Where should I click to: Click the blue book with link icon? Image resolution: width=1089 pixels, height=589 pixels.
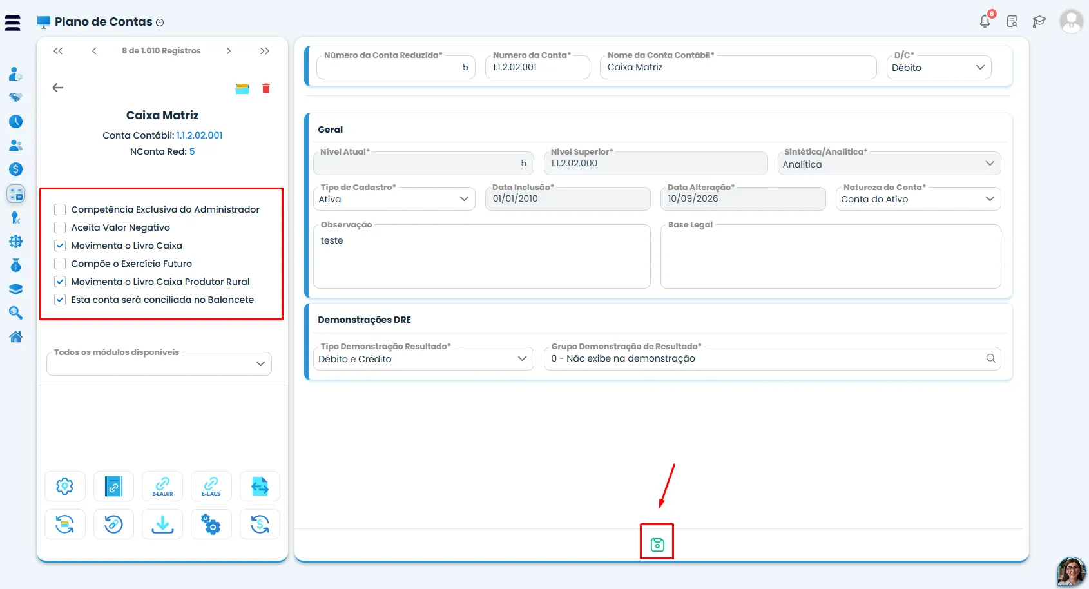113,487
